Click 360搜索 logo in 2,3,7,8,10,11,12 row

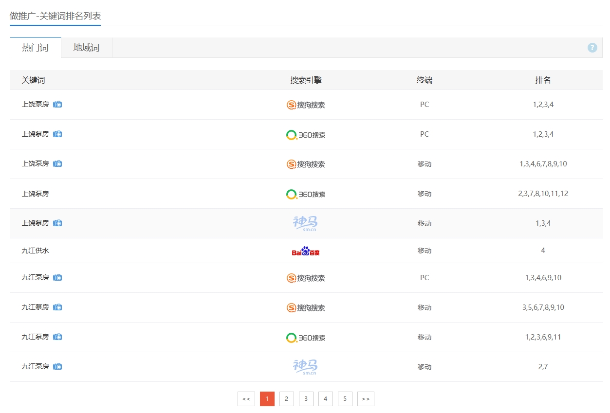[306, 194]
